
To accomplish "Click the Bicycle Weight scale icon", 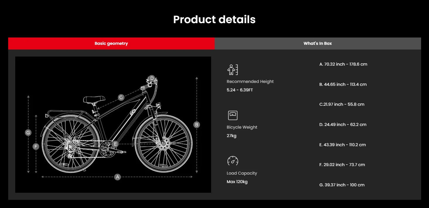I will click(x=233, y=115).
